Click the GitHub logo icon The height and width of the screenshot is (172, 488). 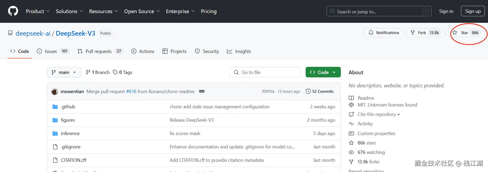(x=13, y=11)
